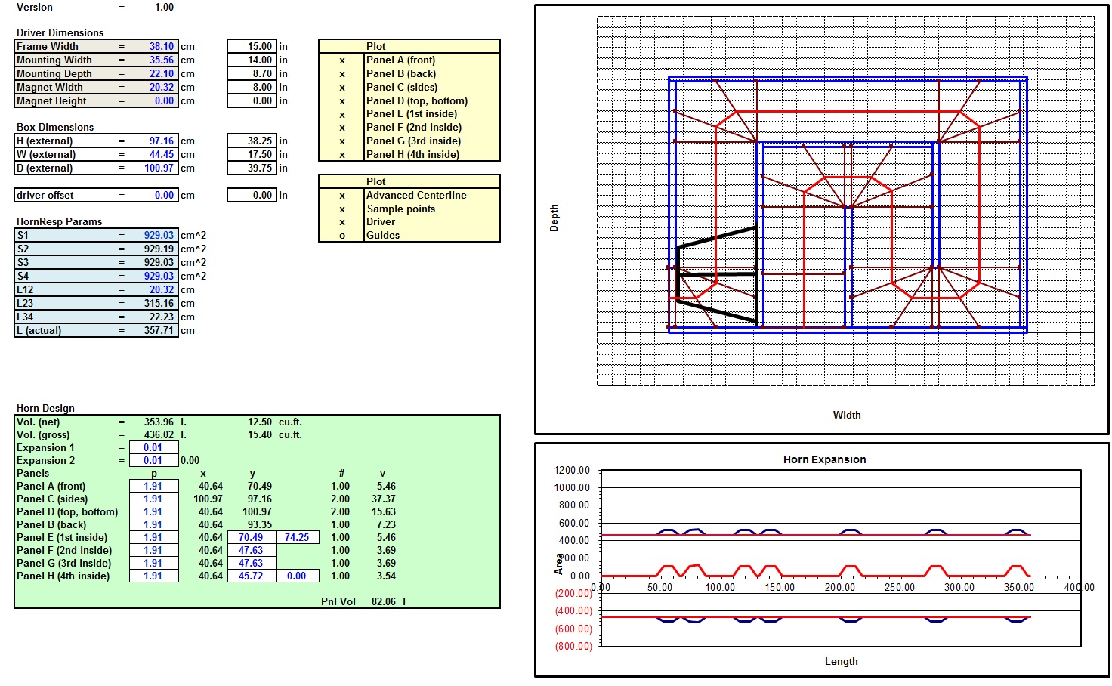Toggle the Panel D (top, bottom) plot marker
The image size is (1112, 686).
(x=341, y=101)
